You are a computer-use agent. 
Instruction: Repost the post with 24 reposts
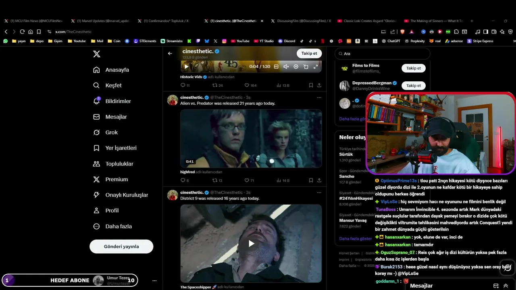[218, 85]
